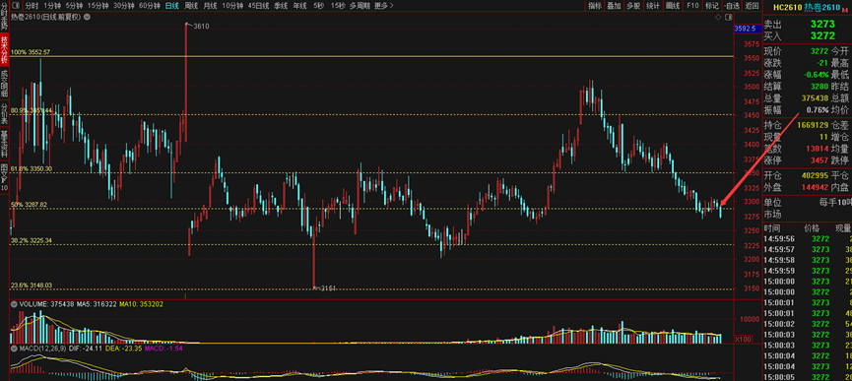
Task: Toggle -自选 watchlist membership
Action: 732,6
